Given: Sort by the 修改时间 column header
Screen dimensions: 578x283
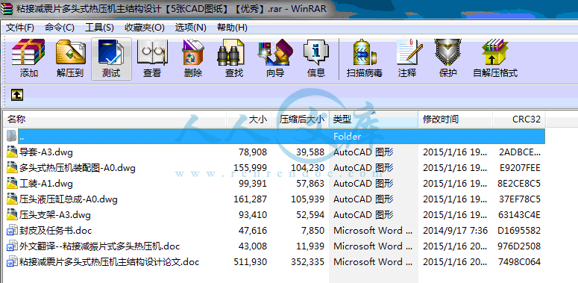Looking at the screenshot, I should click(455, 119).
